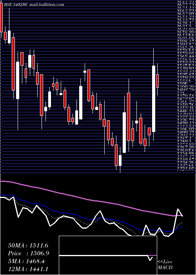Open the Live MACD inset chart box
The width and height of the screenshot is (196, 275).
pyautogui.click(x=108, y=255)
